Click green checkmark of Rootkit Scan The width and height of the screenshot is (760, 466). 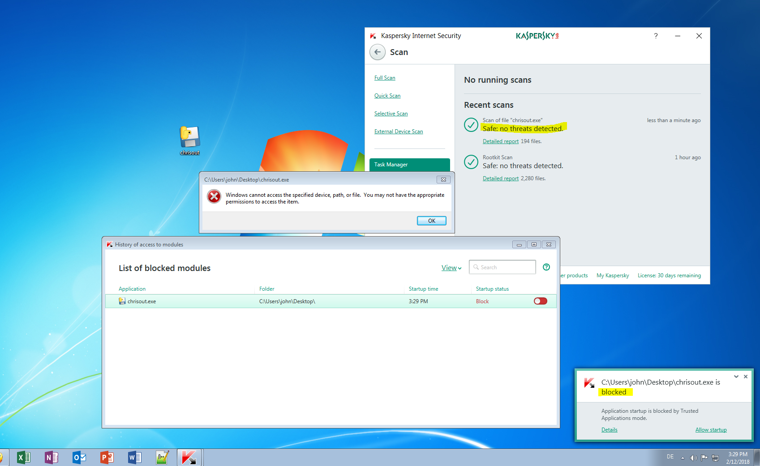tap(471, 162)
